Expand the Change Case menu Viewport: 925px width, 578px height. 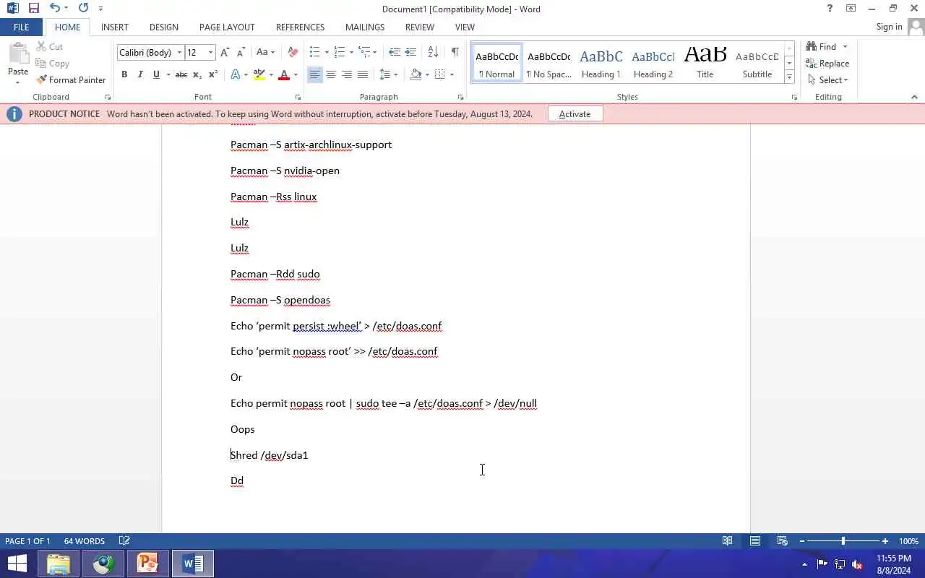[265, 52]
